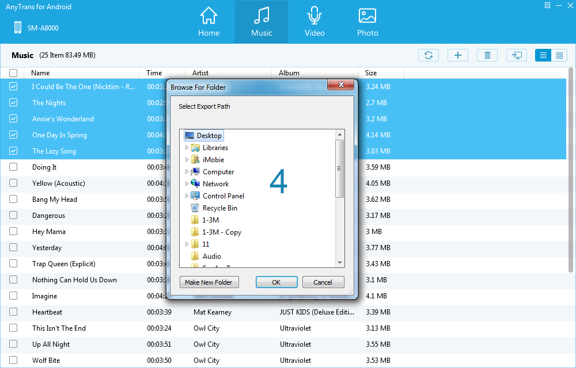Screen dimensions: 576x368
Task: Expand the Computer tree node
Action: point(187,172)
